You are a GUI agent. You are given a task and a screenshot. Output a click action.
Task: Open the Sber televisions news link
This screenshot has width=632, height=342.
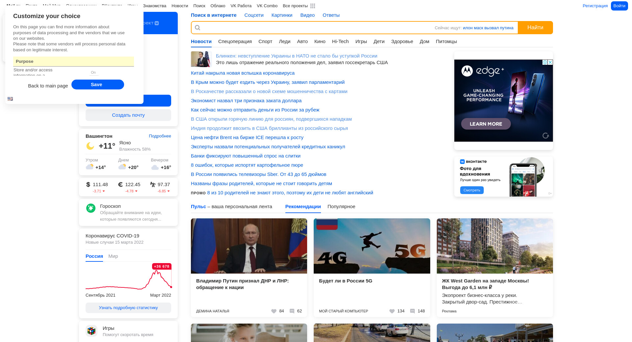tap(258, 174)
